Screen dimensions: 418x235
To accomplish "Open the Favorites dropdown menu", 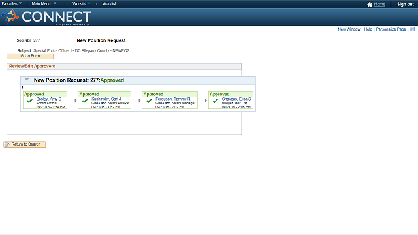I will (x=12, y=3).
